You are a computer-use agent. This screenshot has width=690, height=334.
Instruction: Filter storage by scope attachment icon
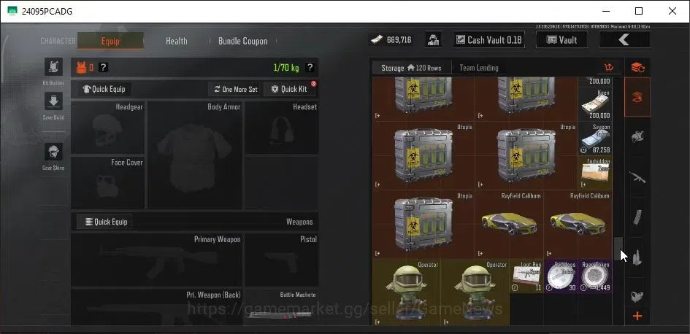pyautogui.click(x=637, y=297)
